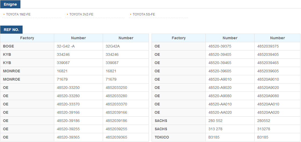
Task: Select the REF NO. section tab
Action: point(11,30)
